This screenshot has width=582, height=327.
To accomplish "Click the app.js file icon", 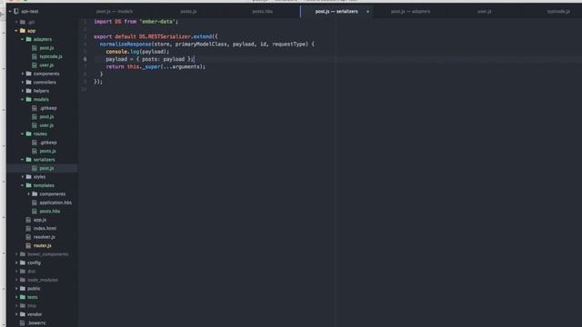I will coord(28,220).
